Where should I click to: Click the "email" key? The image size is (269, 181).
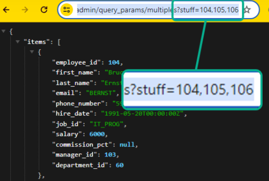(65, 93)
